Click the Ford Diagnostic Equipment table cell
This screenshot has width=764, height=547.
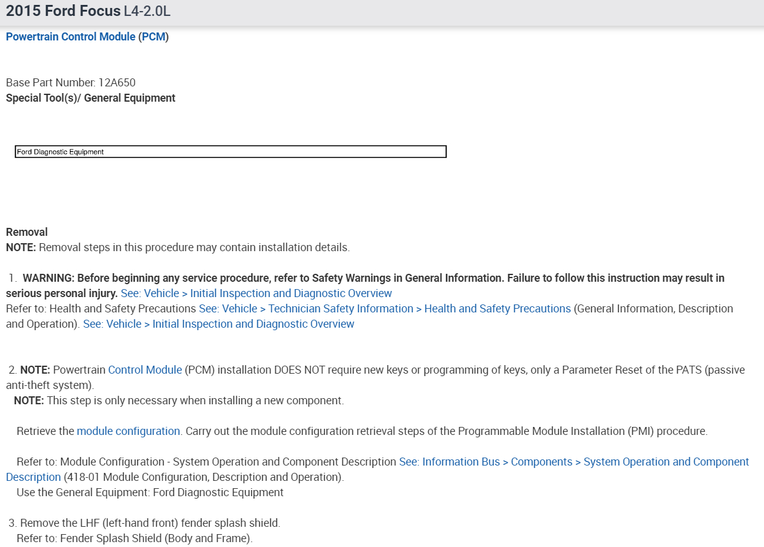(x=230, y=152)
